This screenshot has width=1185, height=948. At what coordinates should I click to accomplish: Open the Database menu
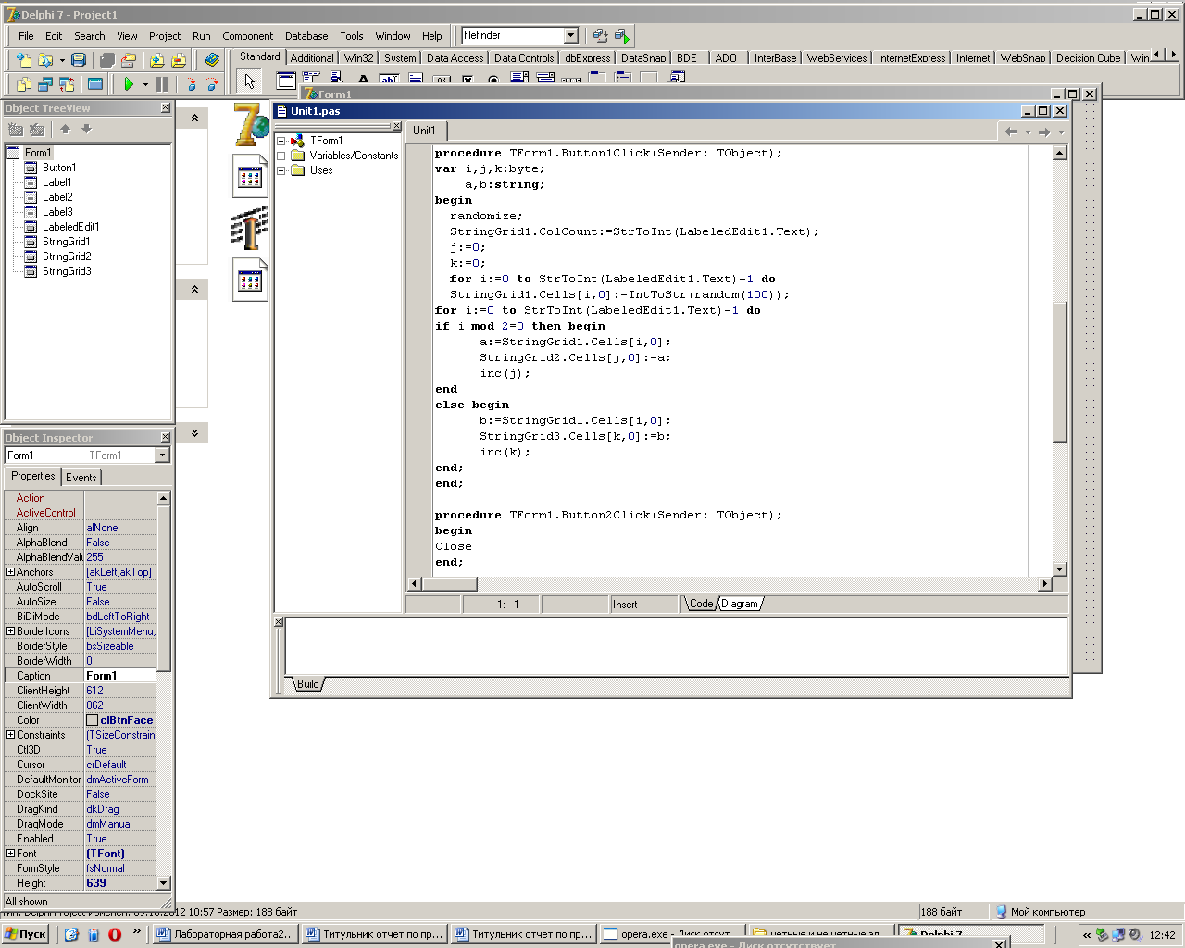(306, 36)
